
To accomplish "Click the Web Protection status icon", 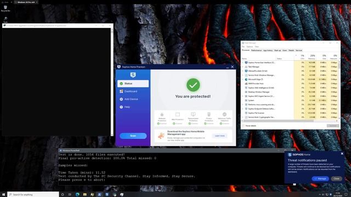I will pos(178,114).
